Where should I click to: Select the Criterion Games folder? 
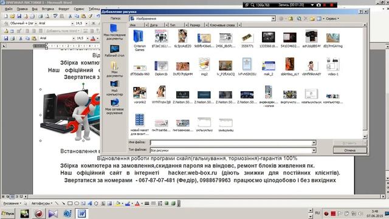pyautogui.click(x=140, y=41)
